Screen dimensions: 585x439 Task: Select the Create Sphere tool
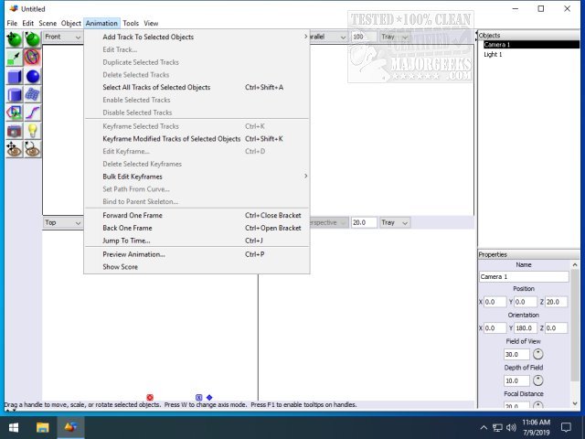point(33,76)
